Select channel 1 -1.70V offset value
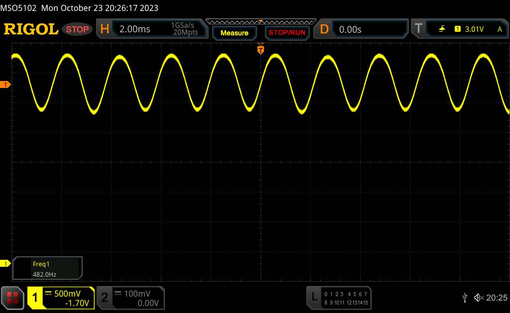The height and width of the screenshot is (313, 510). pos(77,303)
